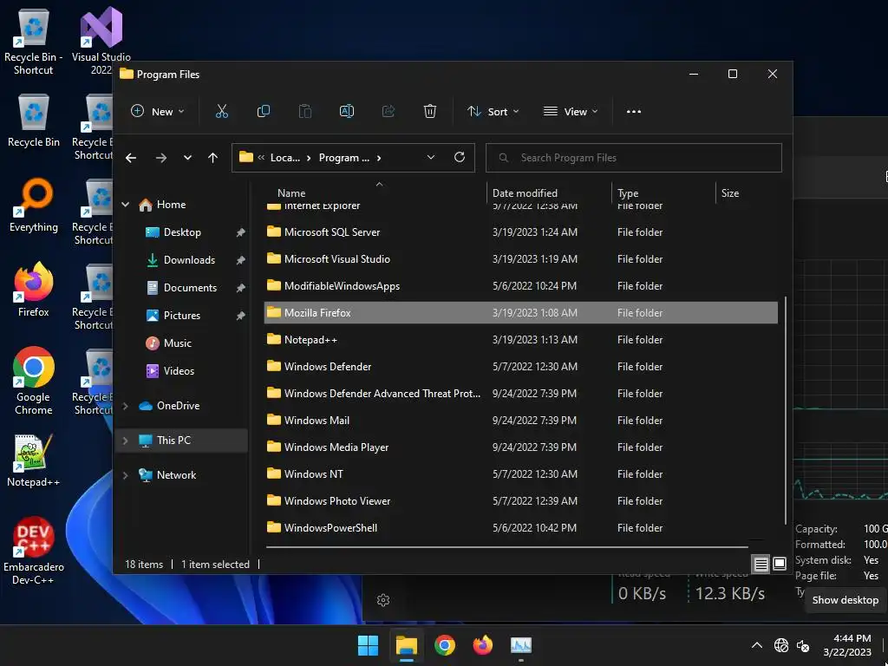Select Visual Studio 2022 desktop icon
Viewport: 888px width, 666px height.
tap(101, 41)
